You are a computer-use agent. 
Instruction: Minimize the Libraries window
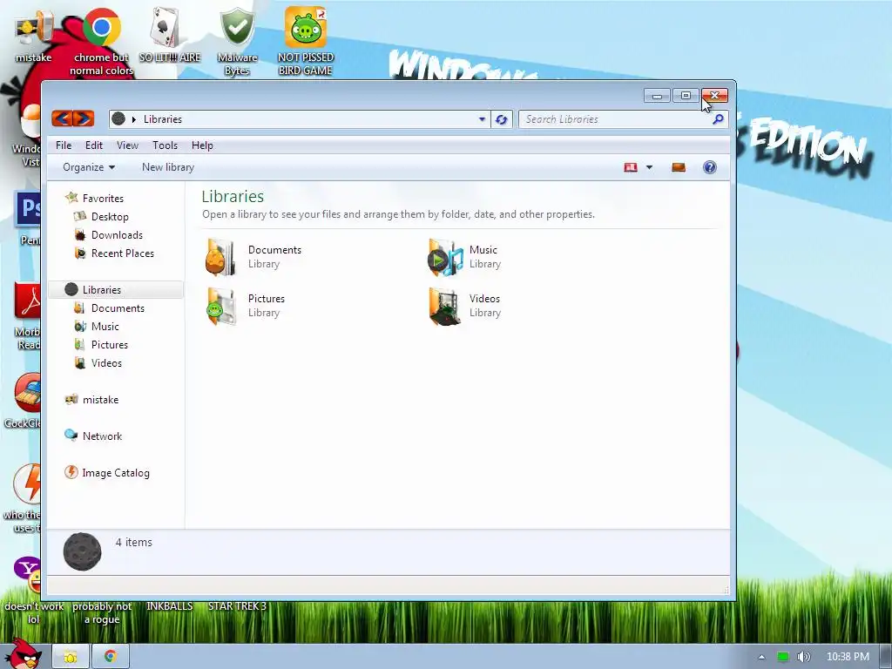[x=657, y=96]
